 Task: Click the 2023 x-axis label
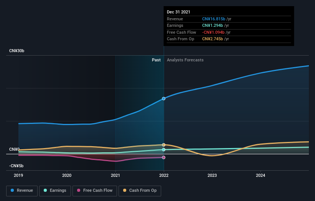[x=212, y=175]
